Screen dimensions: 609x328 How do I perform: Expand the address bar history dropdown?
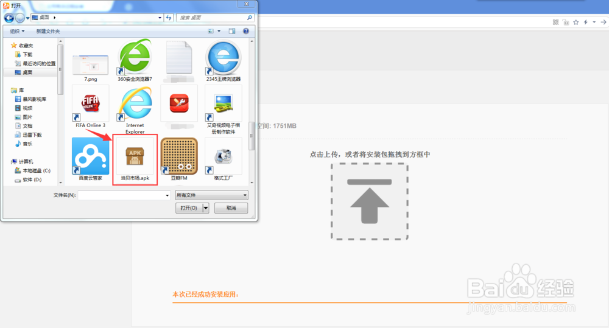click(x=160, y=18)
